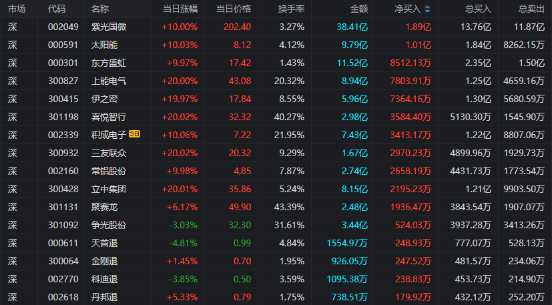Click the 代码 column header
This screenshot has height=305, width=552.
pyautogui.click(x=57, y=9)
